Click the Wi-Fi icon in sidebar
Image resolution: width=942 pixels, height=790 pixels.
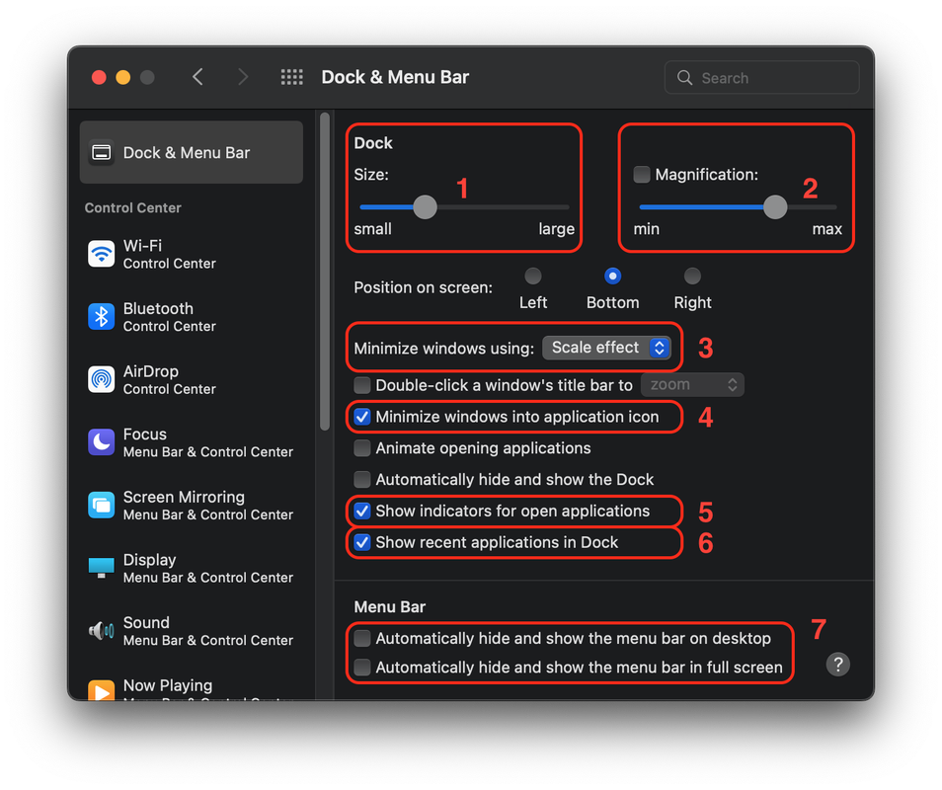tap(101, 254)
